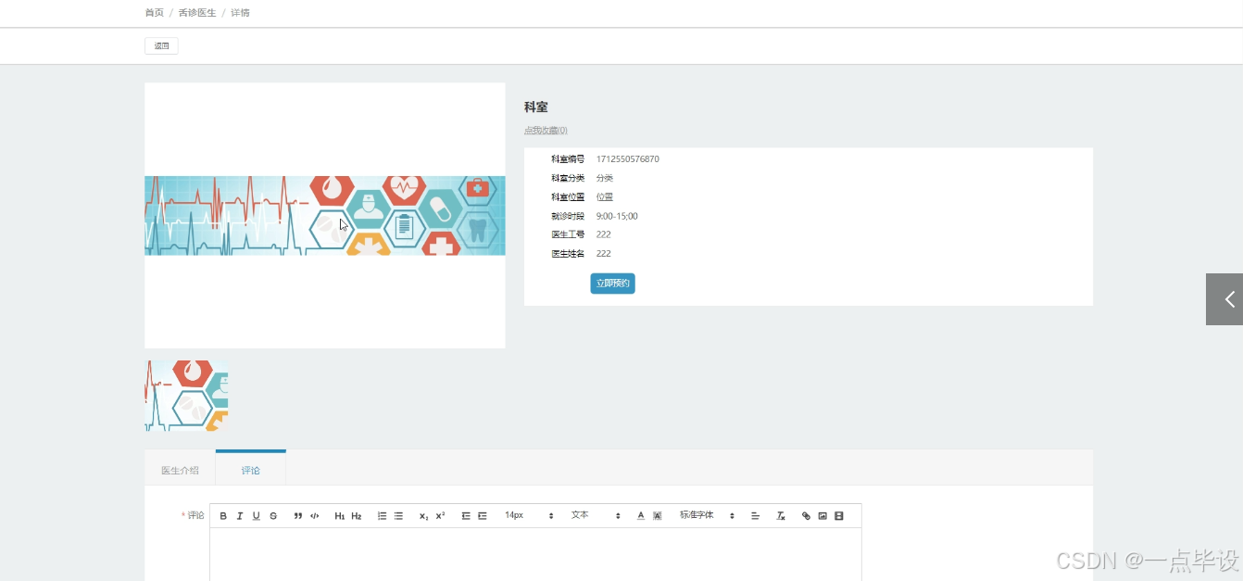Viewport: 1243px width, 581px height.
Task: Switch to the 医生介绍 tab
Action: (180, 470)
